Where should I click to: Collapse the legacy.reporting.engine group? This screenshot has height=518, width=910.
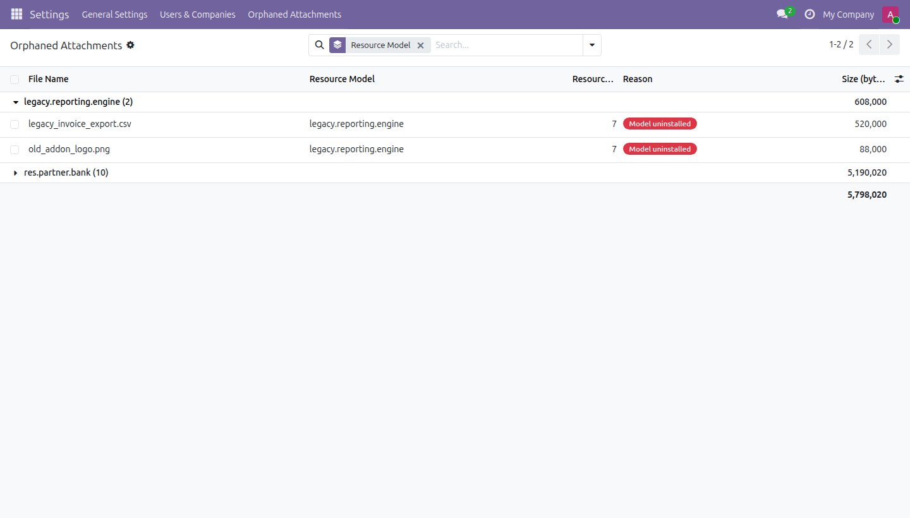pyautogui.click(x=16, y=102)
